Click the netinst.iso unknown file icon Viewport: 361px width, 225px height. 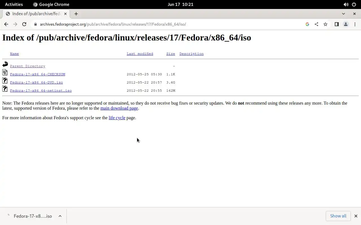tap(5, 89)
